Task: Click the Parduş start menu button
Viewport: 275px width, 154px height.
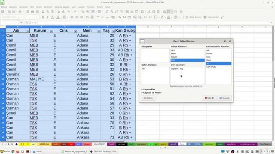Action: pyautogui.click(x=5, y=151)
